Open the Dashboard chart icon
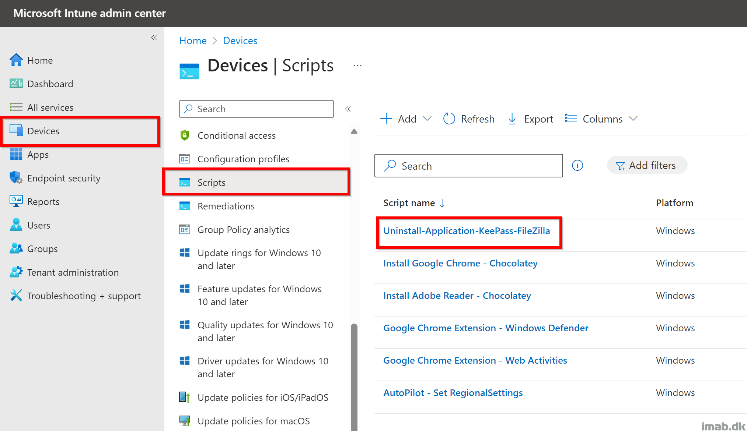 16,84
